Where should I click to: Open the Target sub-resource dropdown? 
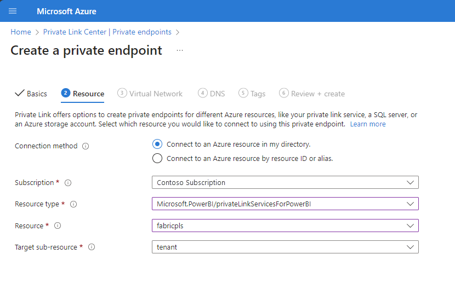[285, 247]
